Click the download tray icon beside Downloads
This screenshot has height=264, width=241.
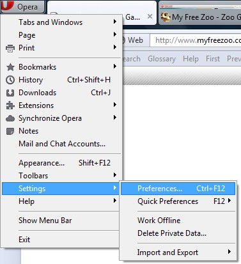click(10, 93)
